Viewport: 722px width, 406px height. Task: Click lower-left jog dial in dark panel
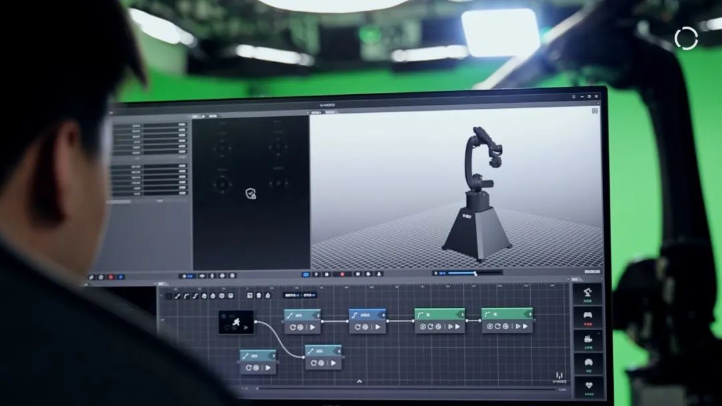(223, 184)
